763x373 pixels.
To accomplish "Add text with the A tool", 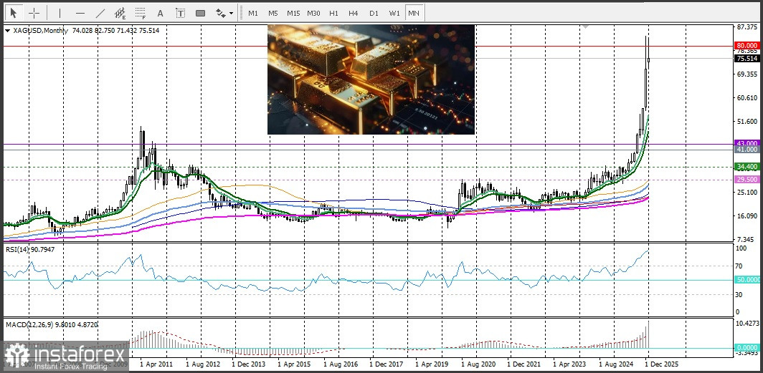I will (160, 13).
